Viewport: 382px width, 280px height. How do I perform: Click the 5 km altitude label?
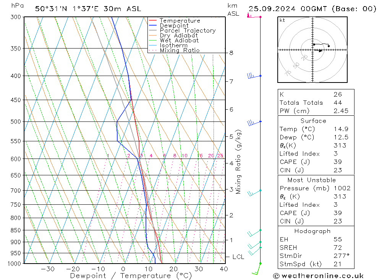pos(231,137)
